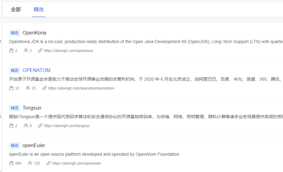Click the link icon in OPENATOM row

[x=44, y=88]
